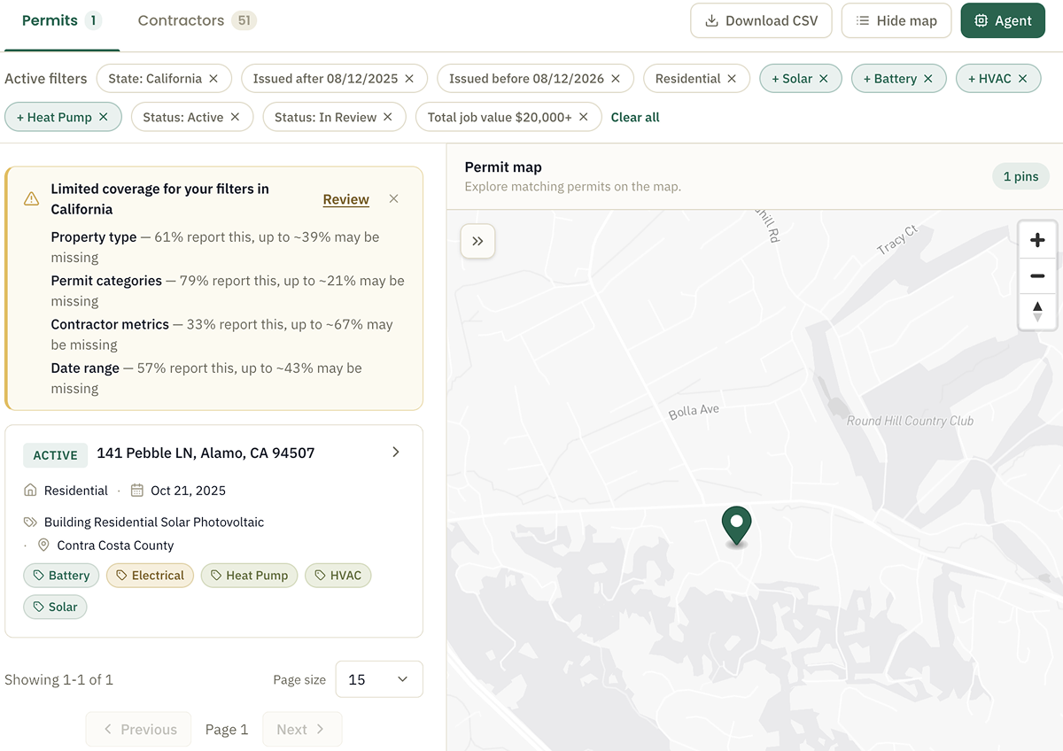Remove the Issued after 08/12/2025 filter
The height and width of the screenshot is (751, 1063).
[409, 79]
